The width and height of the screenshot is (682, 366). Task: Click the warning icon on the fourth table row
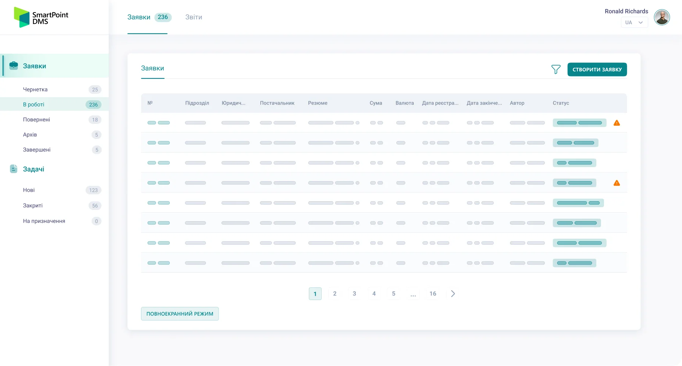click(x=617, y=183)
